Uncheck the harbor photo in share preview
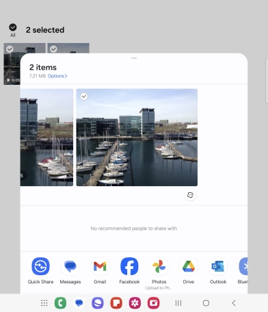 pos(84,96)
